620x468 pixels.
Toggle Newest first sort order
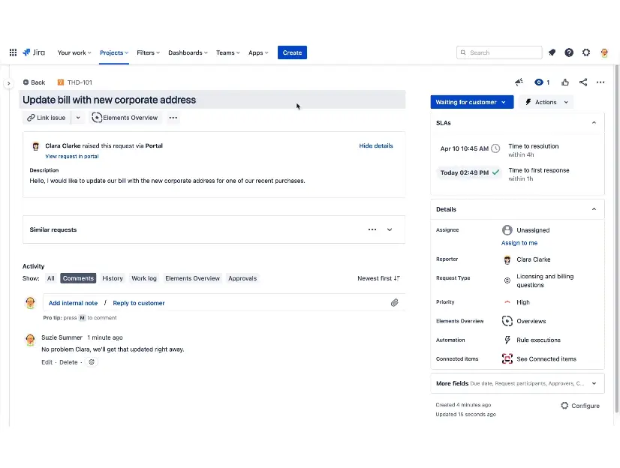378,278
